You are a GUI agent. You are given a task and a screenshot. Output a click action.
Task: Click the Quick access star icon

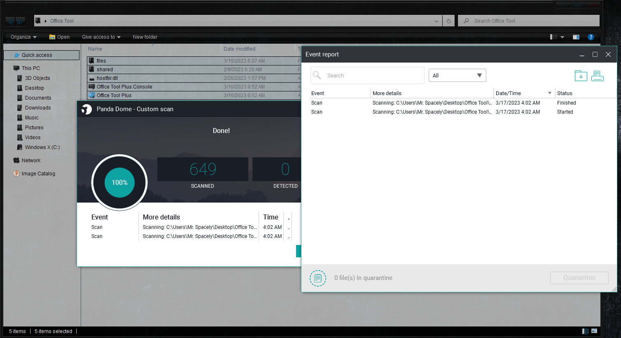pos(17,55)
